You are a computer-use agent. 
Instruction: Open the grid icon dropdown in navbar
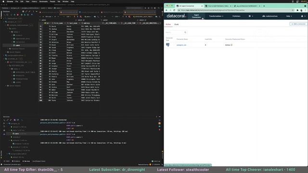click(251, 16)
